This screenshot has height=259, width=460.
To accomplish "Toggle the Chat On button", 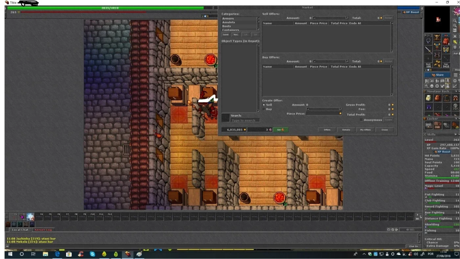I will [x=413, y=246].
